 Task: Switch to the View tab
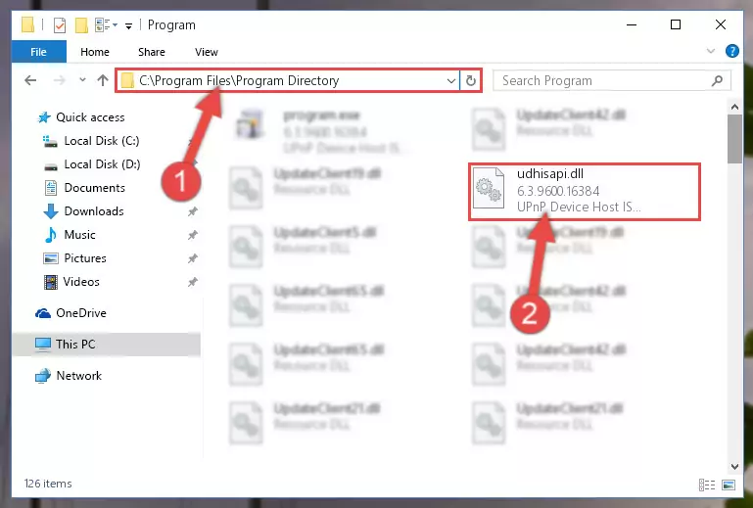(206, 52)
